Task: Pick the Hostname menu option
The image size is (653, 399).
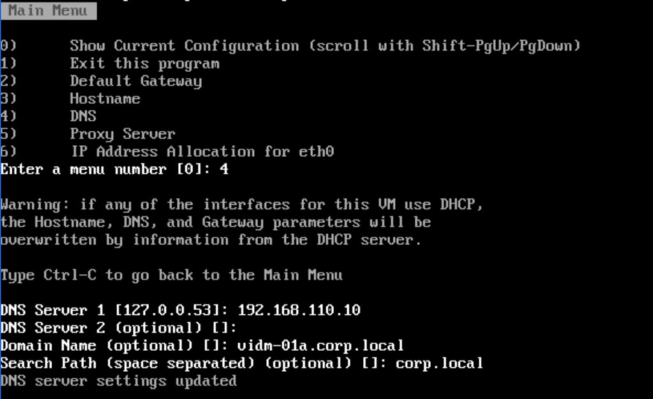Action: coord(105,99)
